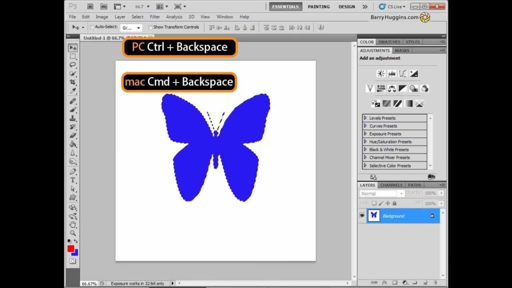This screenshot has width=512, height=288.
Task: Click the layer style fx icon
Action: [x=384, y=282]
